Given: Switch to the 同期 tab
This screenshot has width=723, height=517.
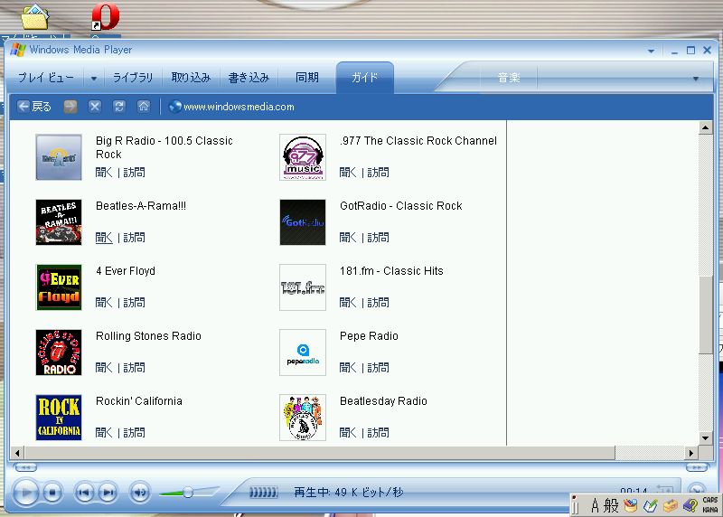Looking at the screenshot, I should coord(307,78).
